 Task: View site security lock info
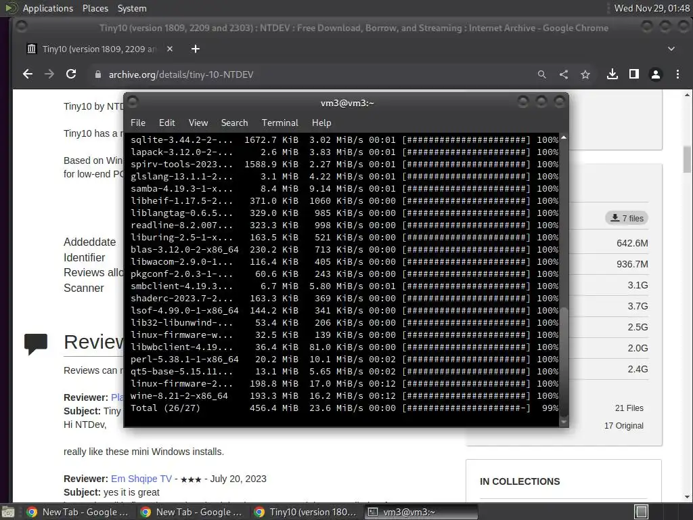[x=98, y=74]
